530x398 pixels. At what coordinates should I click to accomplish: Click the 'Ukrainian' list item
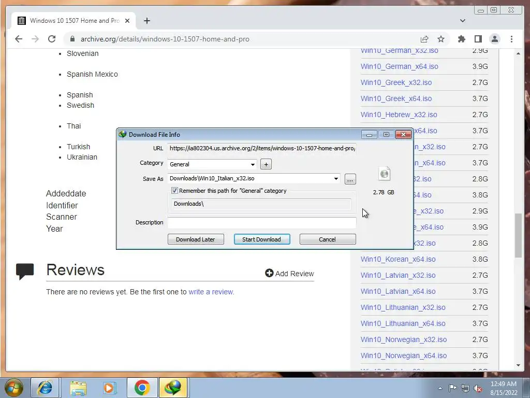pyautogui.click(x=82, y=157)
